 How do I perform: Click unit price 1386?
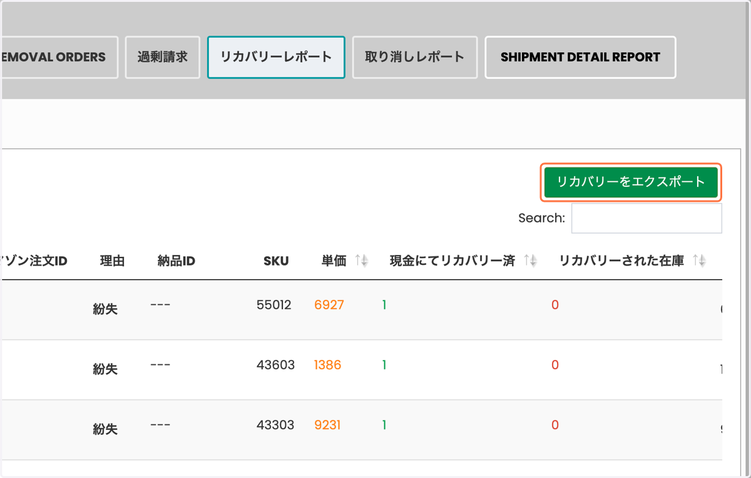tap(327, 365)
